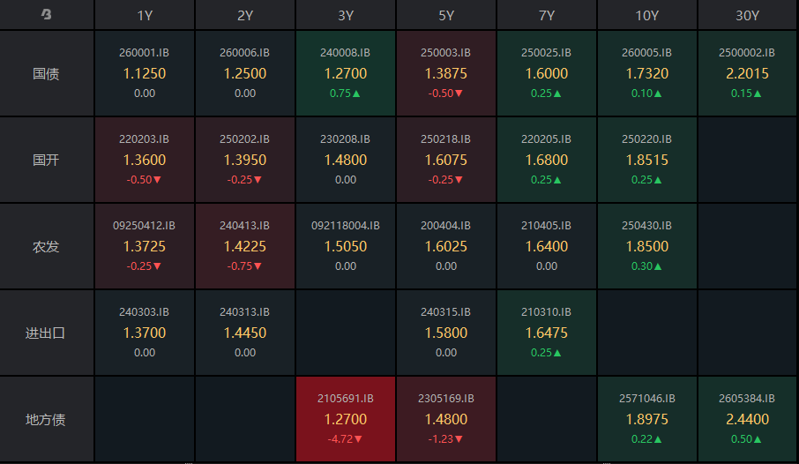The image size is (799, 464).
Task: Click the 220203.IB 国开 1Y cell
Action: (x=145, y=160)
